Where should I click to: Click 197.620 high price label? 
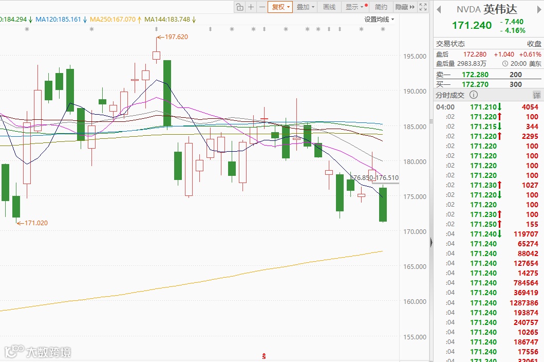click(x=176, y=37)
